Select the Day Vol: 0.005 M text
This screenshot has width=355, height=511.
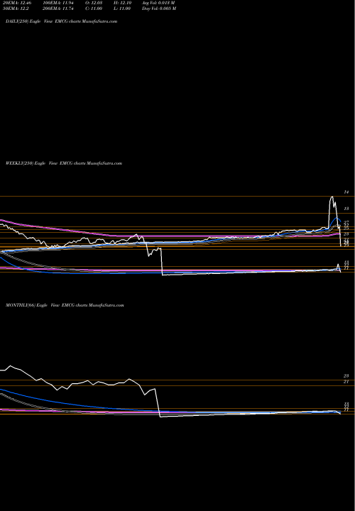[159, 9]
